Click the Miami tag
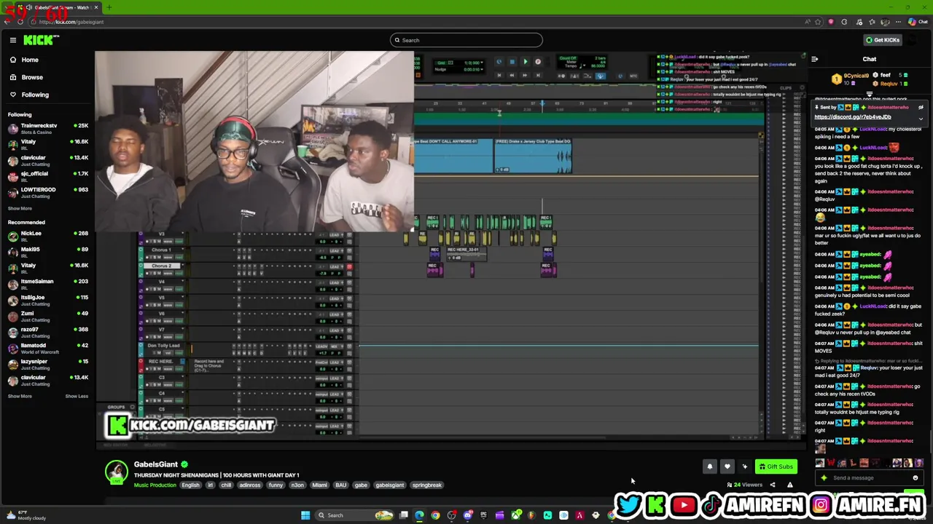 point(319,485)
